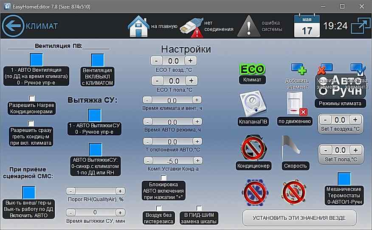Image resolution: width=372 pixels, height=230 pixels.
Task: Decrease ECO T возд. value
Action: [156, 61]
